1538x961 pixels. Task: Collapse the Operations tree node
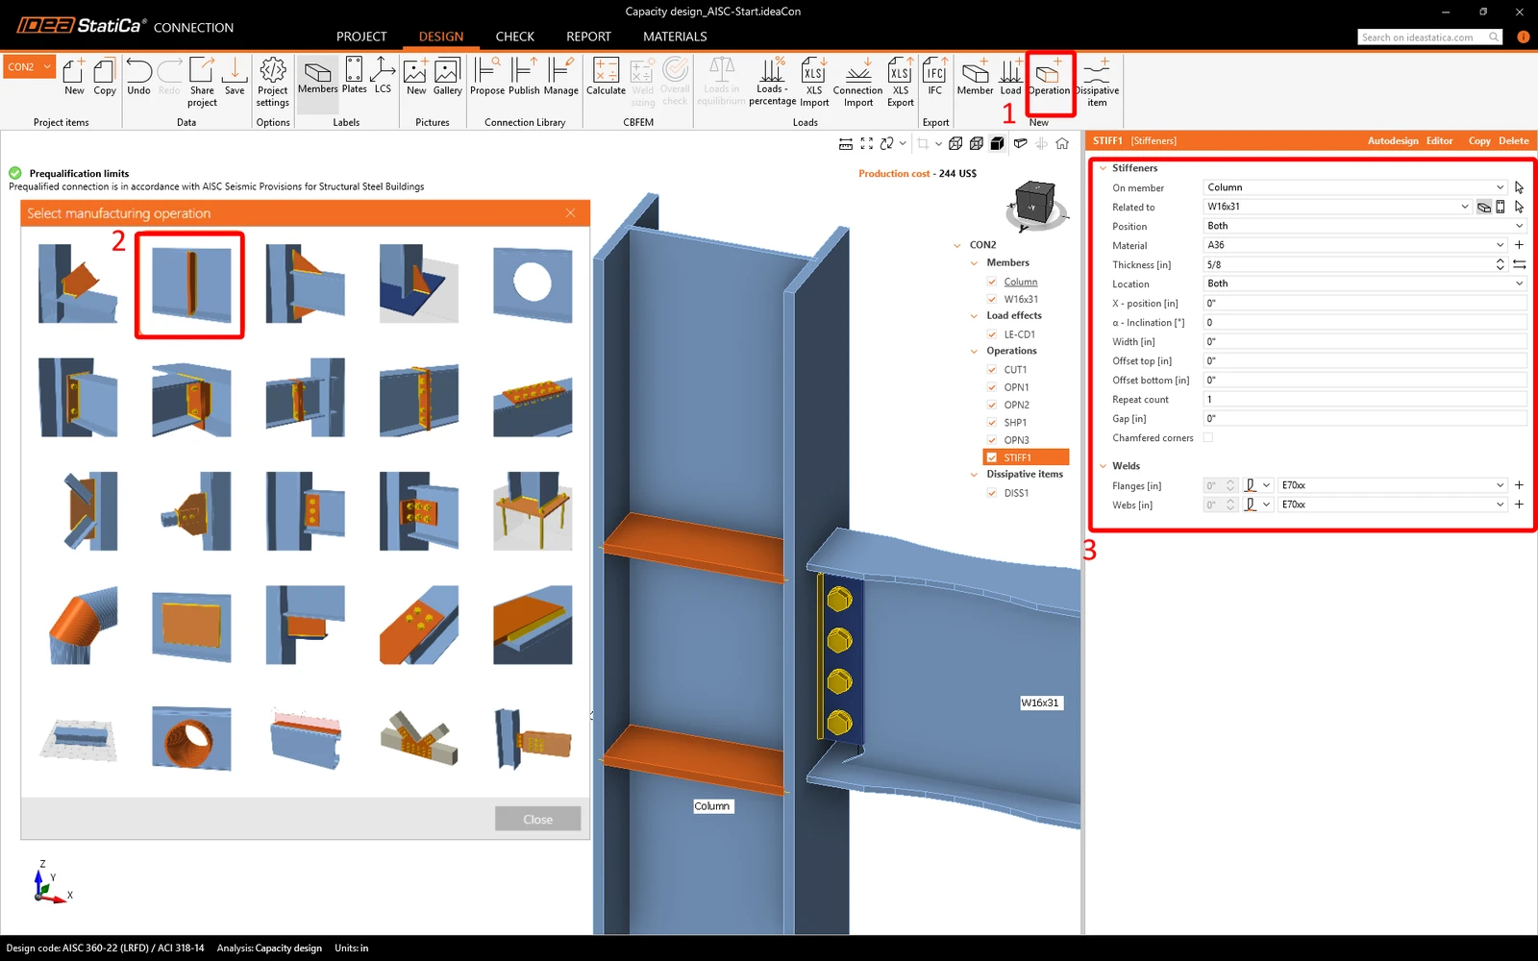tap(974, 352)
